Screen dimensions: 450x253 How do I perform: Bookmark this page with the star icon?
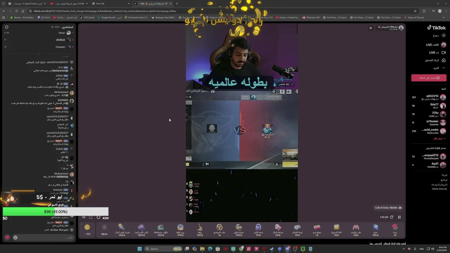(415, 11)
